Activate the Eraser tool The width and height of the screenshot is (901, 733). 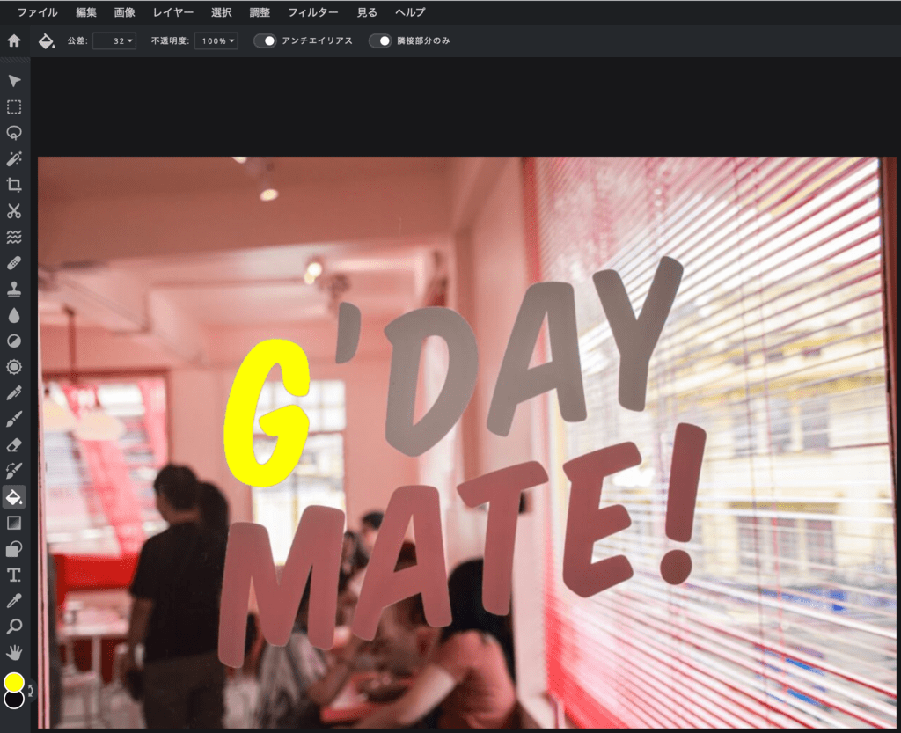(14, 445)
